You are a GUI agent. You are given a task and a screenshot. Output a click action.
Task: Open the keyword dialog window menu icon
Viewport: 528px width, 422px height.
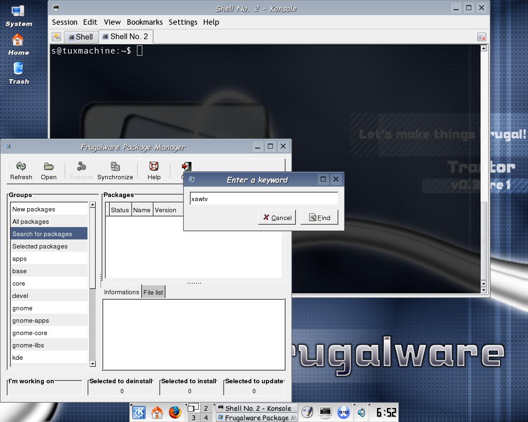(x=191, y=179)
